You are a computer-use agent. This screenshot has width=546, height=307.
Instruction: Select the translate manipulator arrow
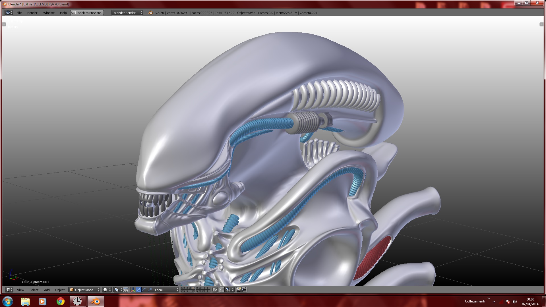(138, 290)
